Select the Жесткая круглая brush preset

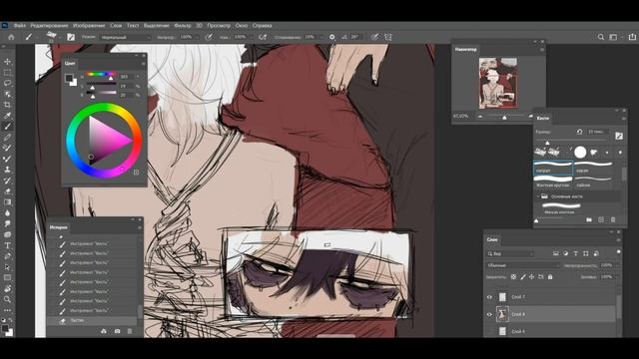pyautogui.click(x=552, y=181)
